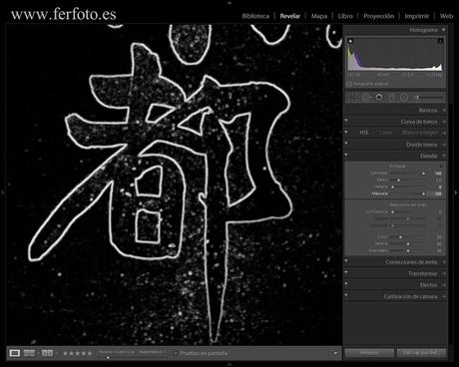Open the toolbar options dropdown arrow
The image size is (459, 367).
coord(335,353)
